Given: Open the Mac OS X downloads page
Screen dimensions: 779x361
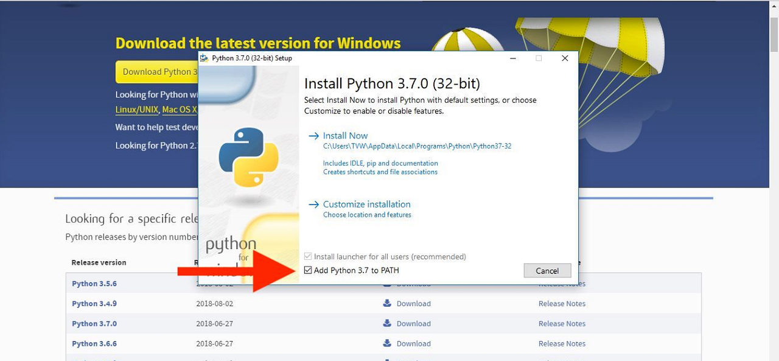Looking at the screenshot, I should point(180,110).
